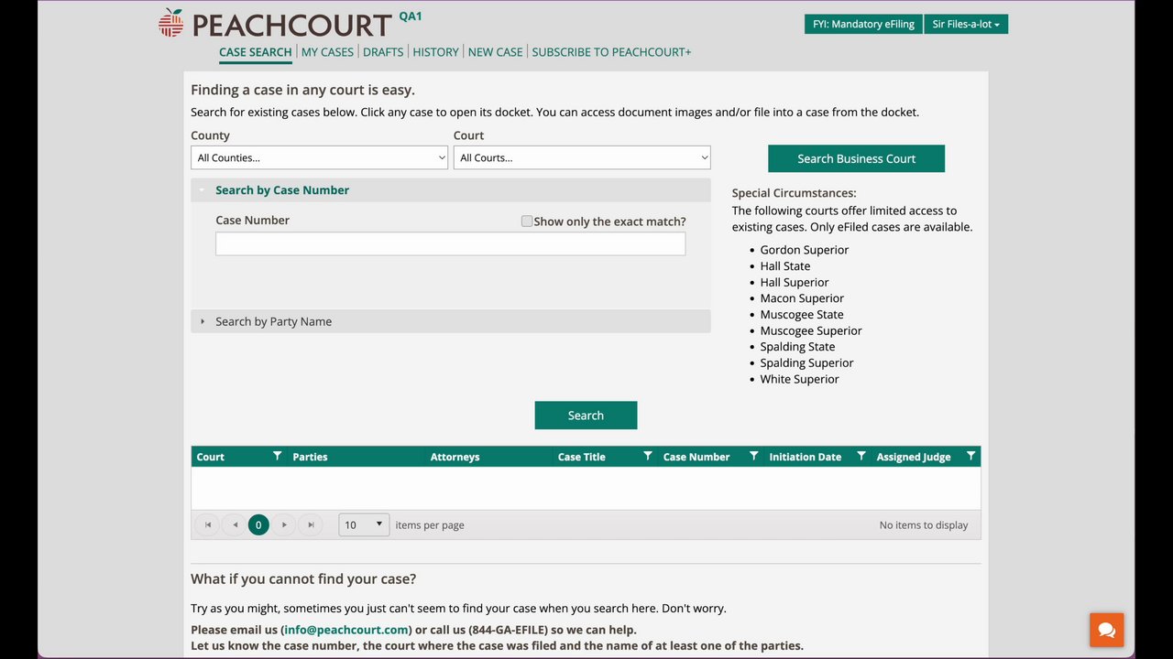The width and height of the screenshot is (1173, 659).
Task: Click the No items to display text
Action: pyautogui.click(x=924, y=525)
